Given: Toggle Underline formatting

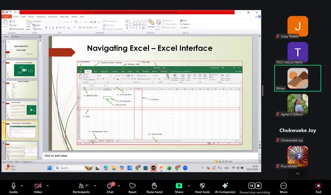Looking at the screenshot, I should pyautogui.click(x=53, y=28).
